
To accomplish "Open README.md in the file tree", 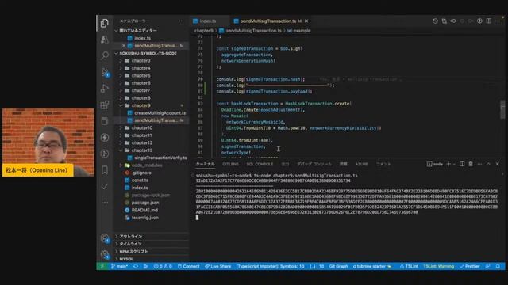I will tap(144, 210).
